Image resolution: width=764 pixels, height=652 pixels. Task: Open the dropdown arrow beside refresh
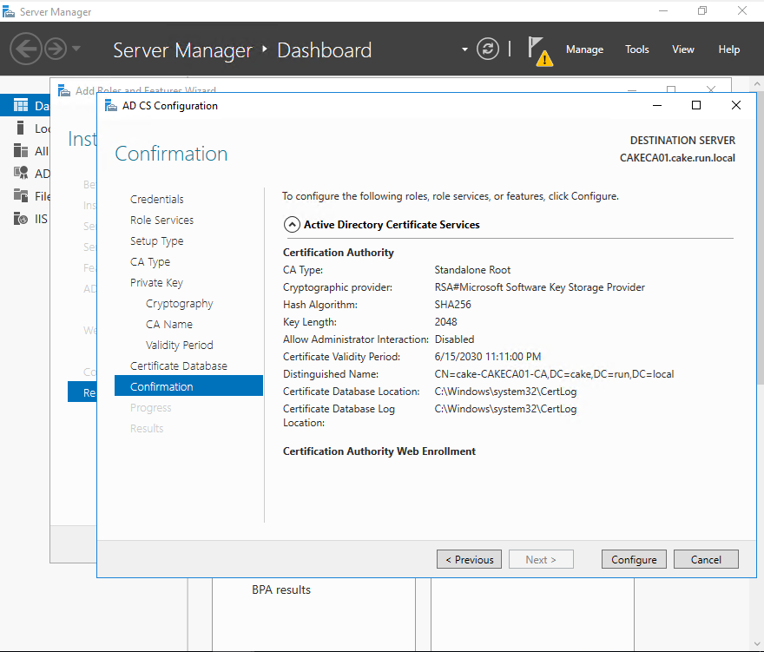click(x=464, y=49)
